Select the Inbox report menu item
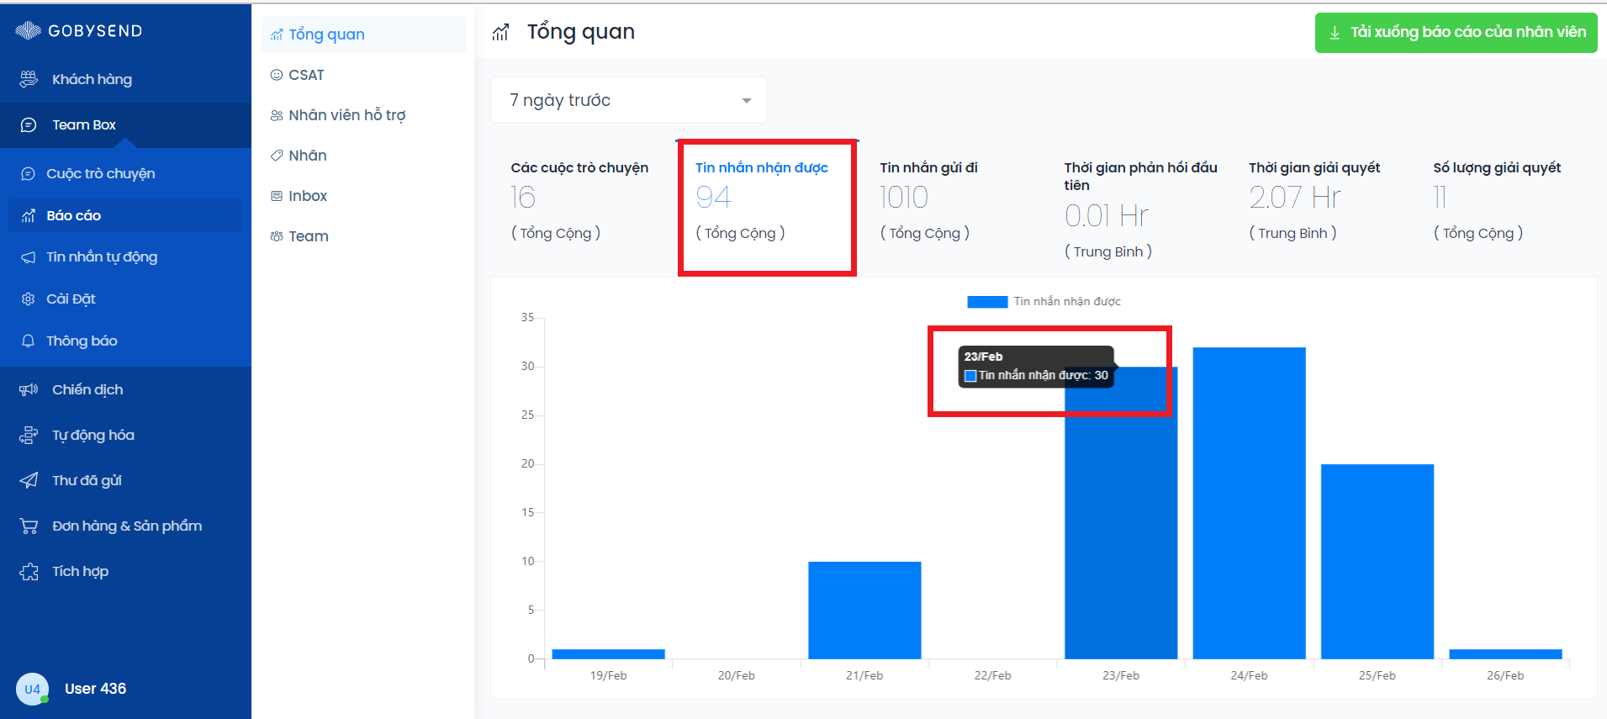Viewport: 1607px width, 719px height. tap(308, 196)
